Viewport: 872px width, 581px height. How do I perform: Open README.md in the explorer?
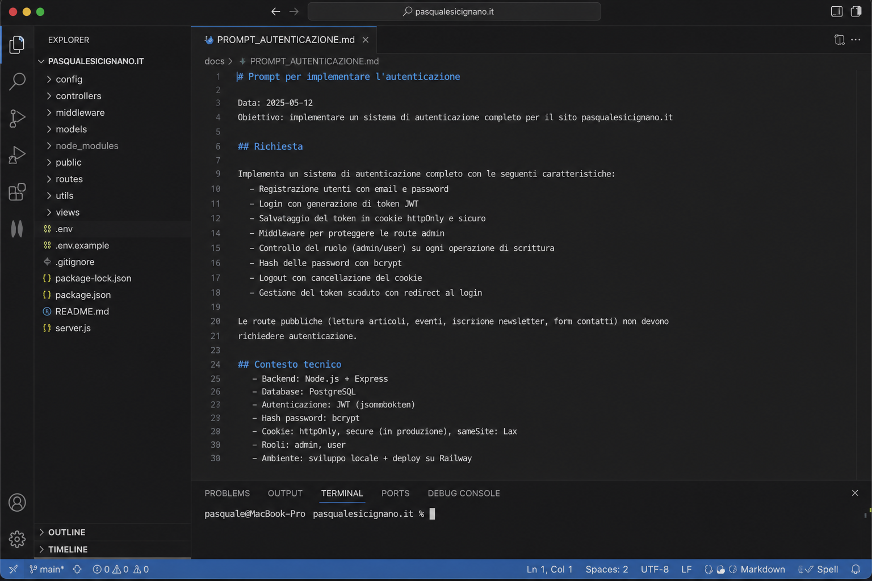click(112, 311)
